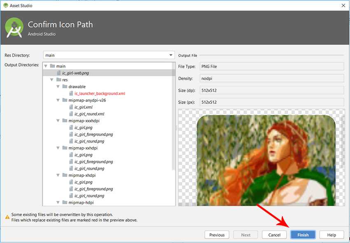
Task: Open the Res Directory dropdown
Action: [171, 55]
